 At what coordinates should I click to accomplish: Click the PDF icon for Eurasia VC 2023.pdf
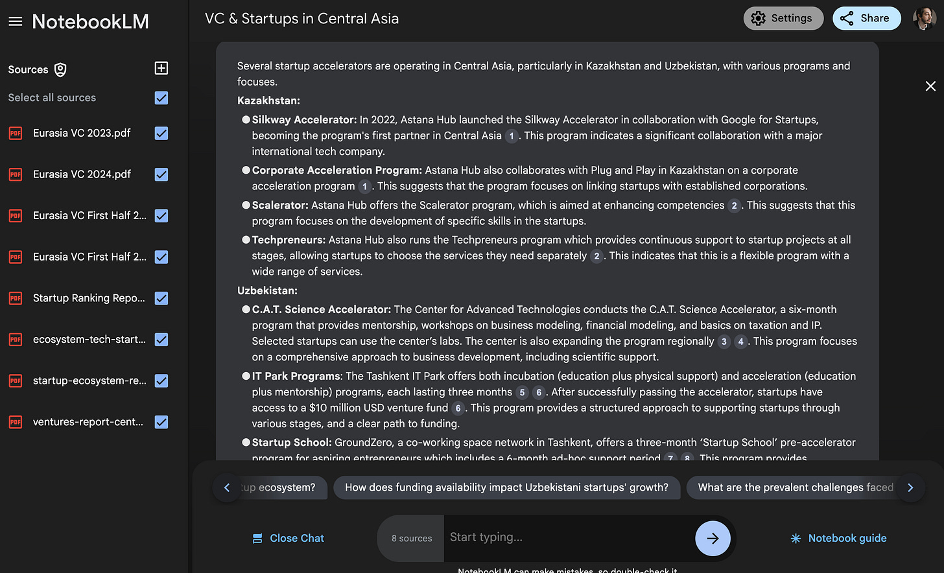click(16, 134)
